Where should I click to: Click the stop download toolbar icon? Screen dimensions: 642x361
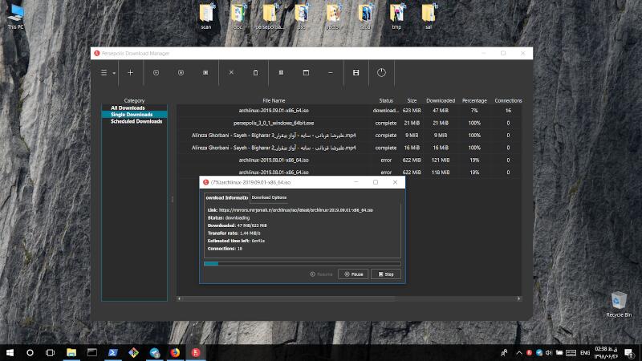point(205,72)
